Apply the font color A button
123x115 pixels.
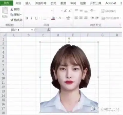[x=60, y=18]
